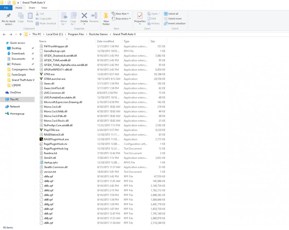Click Invert selection in ribbon
The image size is (289, 230).
coord(175,24)
